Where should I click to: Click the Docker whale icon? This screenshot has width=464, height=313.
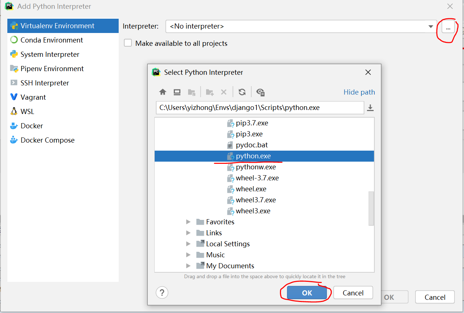point(14,126)
